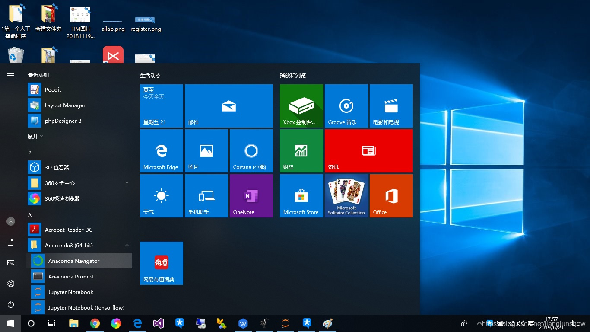The image size is (590, 332).
Task: Open the paint palette app on taskbar
Action: click(x=328, y=323)
